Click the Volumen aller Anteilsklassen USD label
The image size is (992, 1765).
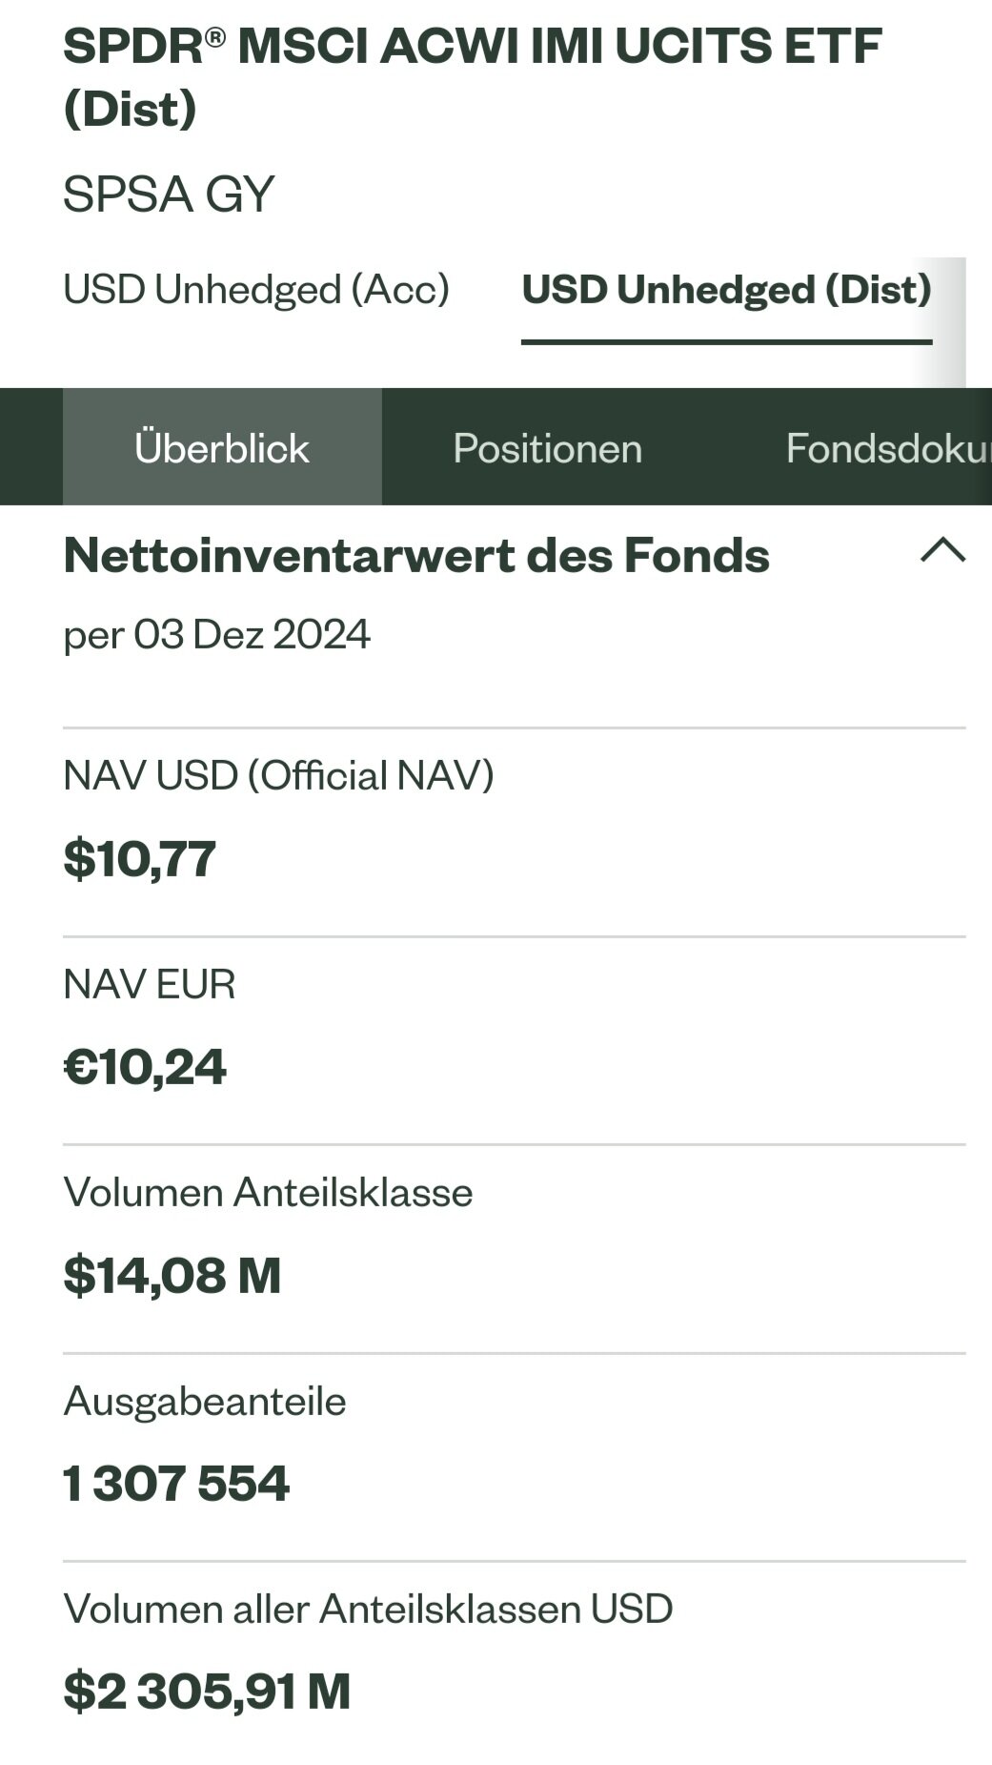click(x=368, y=1609)
